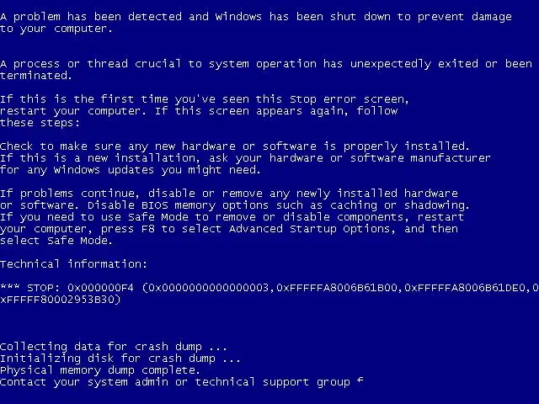Click the parameter 0xFFFFFA8006B61B00
Image resolution: width=539 pixels, height=404 pixels.
click(337, 288)
